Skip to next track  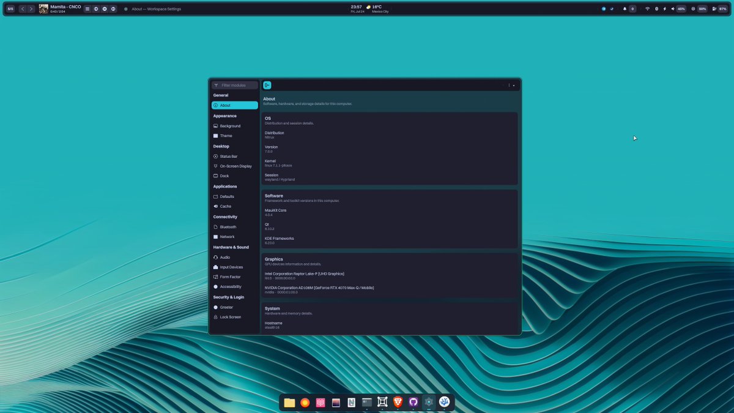click(113, 9)
